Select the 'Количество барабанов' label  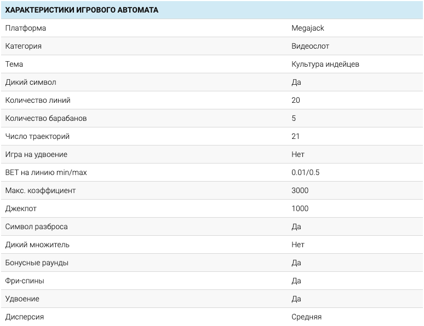click(46, 118)
